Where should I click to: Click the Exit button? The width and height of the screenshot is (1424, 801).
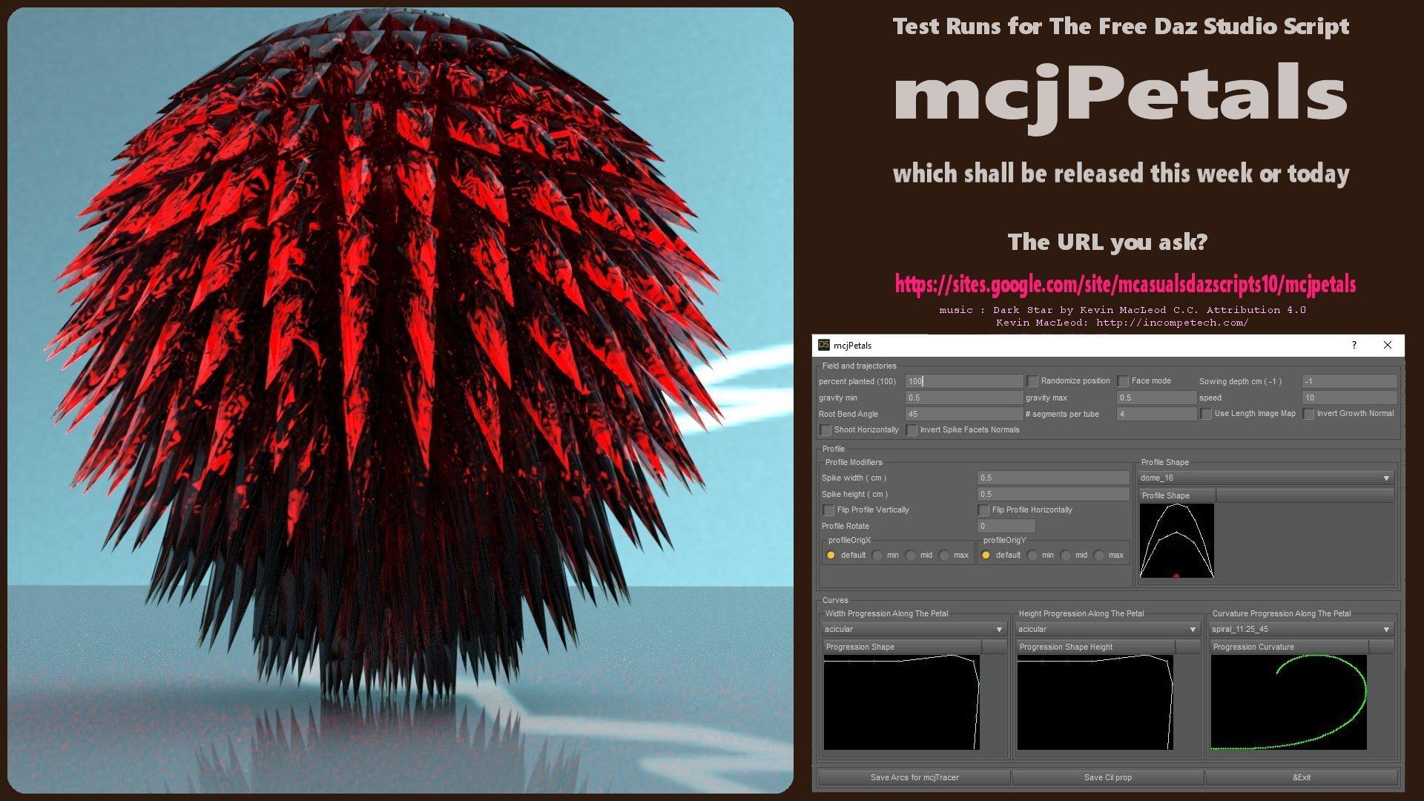tap(1301, 777)
